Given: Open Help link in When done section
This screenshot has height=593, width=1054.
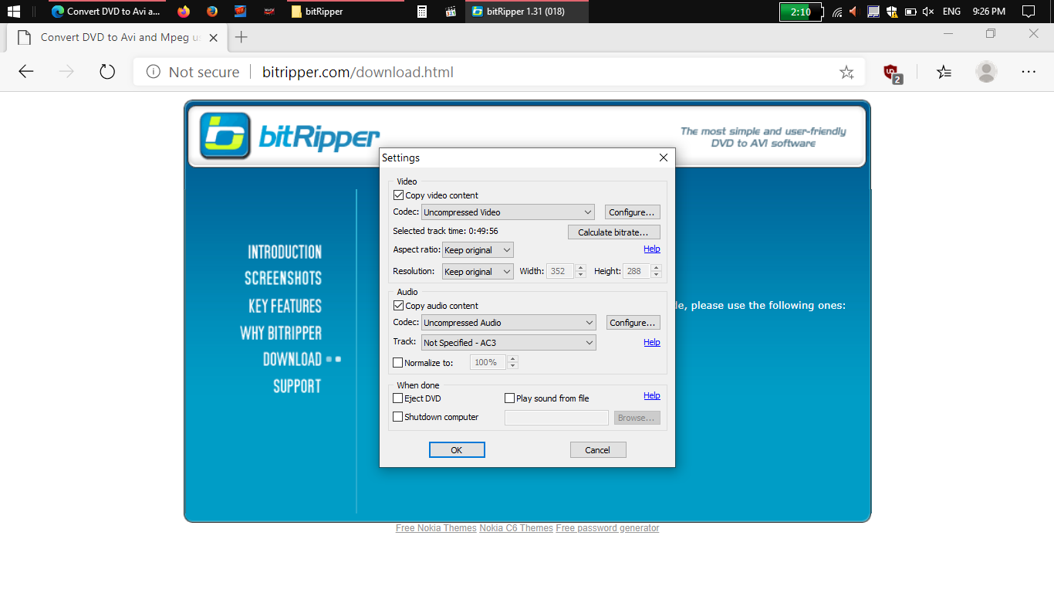Looking at the screenshot, I should (652, 395).
